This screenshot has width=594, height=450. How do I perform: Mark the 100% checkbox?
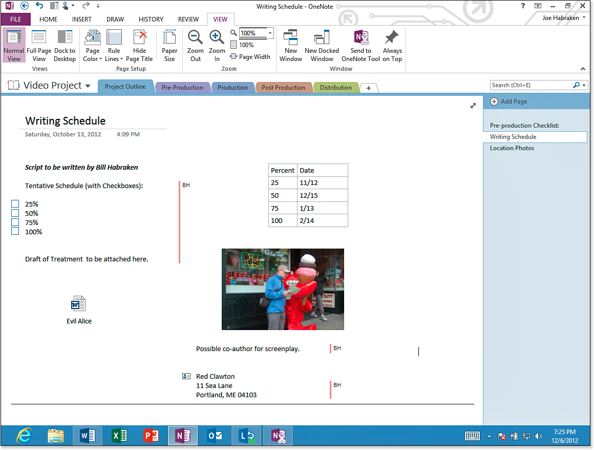coord(15,232)
